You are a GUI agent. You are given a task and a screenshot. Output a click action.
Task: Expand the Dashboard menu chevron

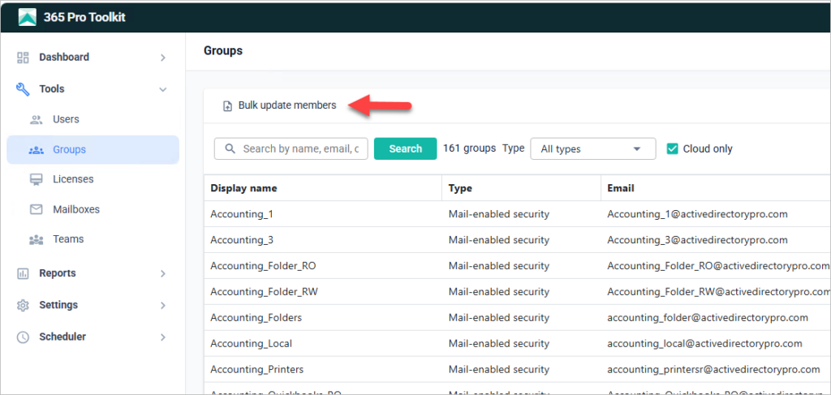point(163,58)
